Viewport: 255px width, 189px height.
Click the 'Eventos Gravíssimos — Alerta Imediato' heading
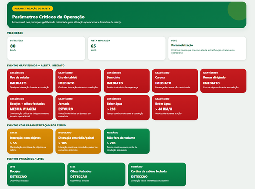pos(36,65)
